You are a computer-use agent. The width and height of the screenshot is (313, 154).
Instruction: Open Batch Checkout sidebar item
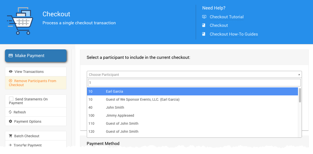coord(27,136)
